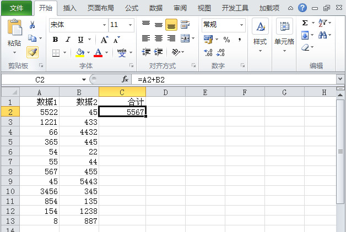Click Find and Select binoculars
The image size is (346, 232).
[323, 35]
